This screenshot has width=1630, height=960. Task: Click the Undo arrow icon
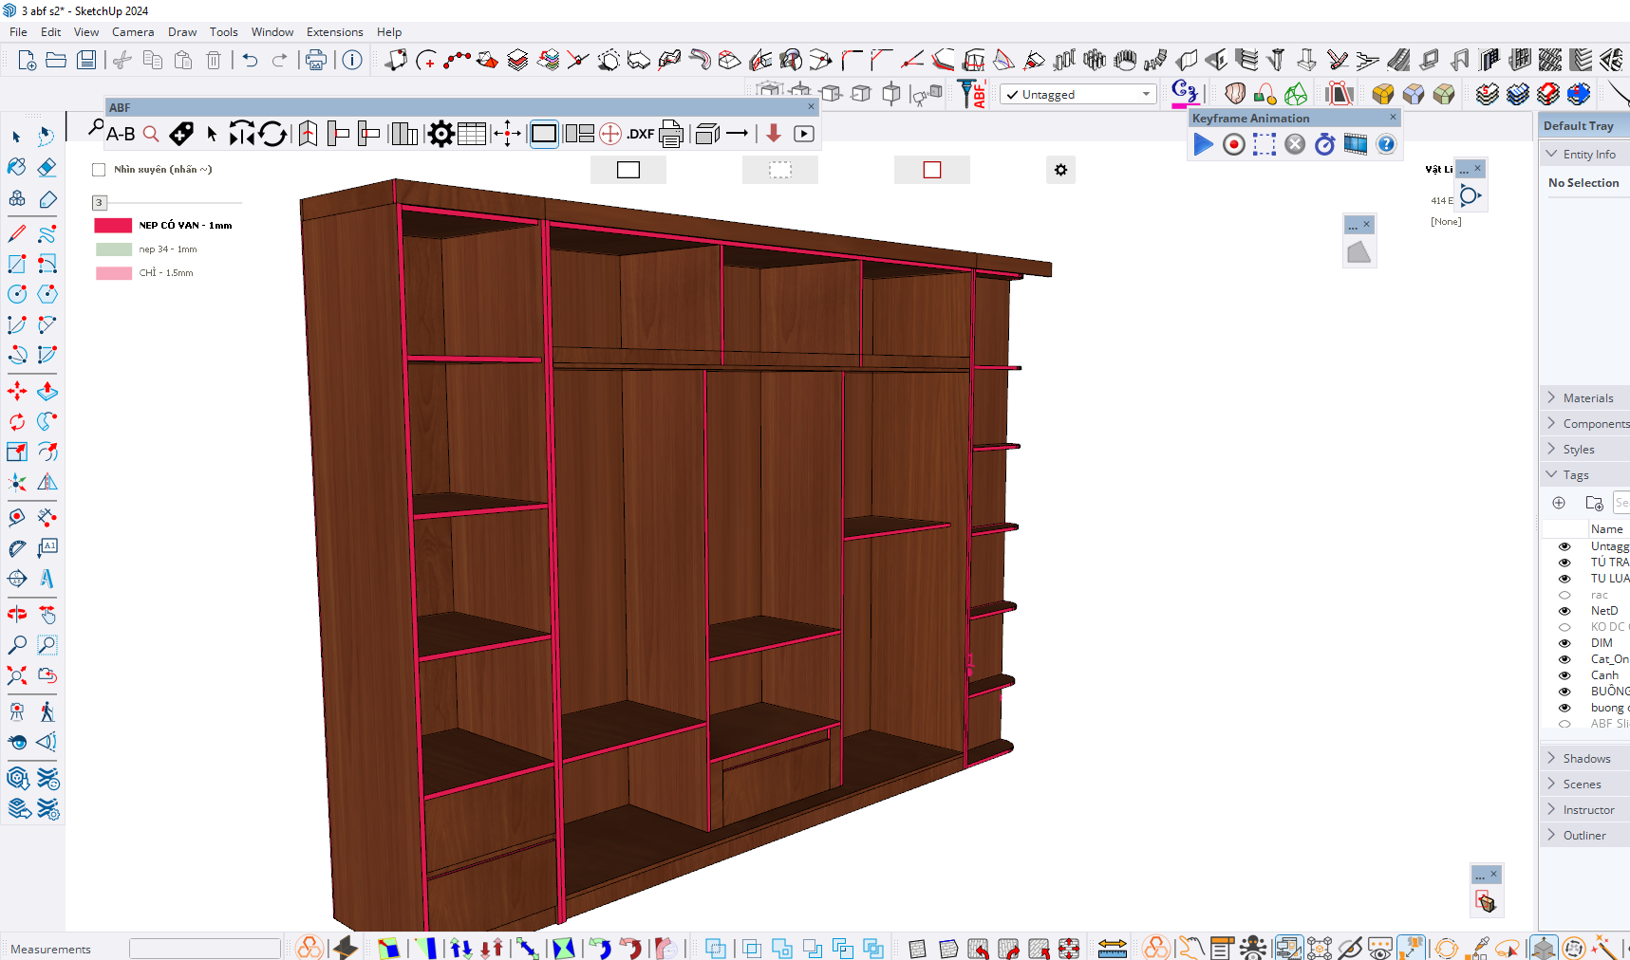[250, 61]
